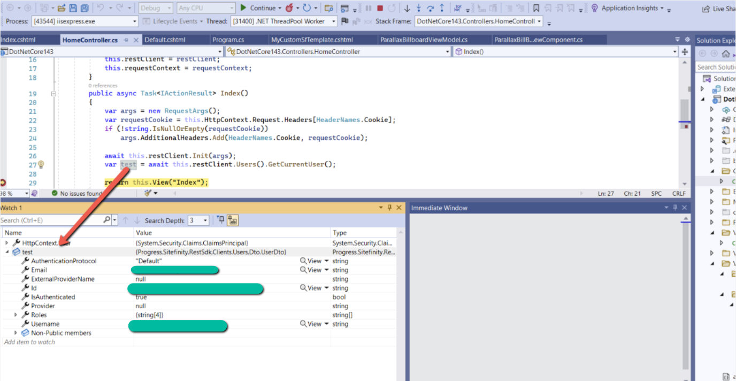Image resolution: width=736 pixels, height=381 pixels.
Task: Click the Step Out arrow icon
Action: point(442,8)
